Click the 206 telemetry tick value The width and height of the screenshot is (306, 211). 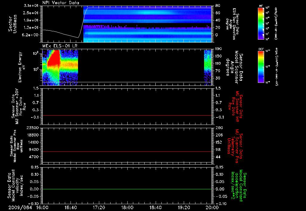tap(218, 135)
